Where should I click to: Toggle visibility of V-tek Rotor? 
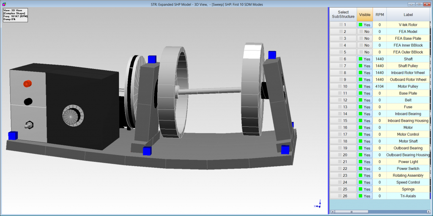point(364,25)
